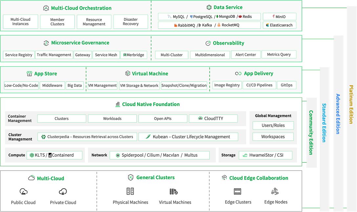Click the Clusterpedia logo icon
The width and height of the screenshot is (357, 212).
[x=43, y=137]
